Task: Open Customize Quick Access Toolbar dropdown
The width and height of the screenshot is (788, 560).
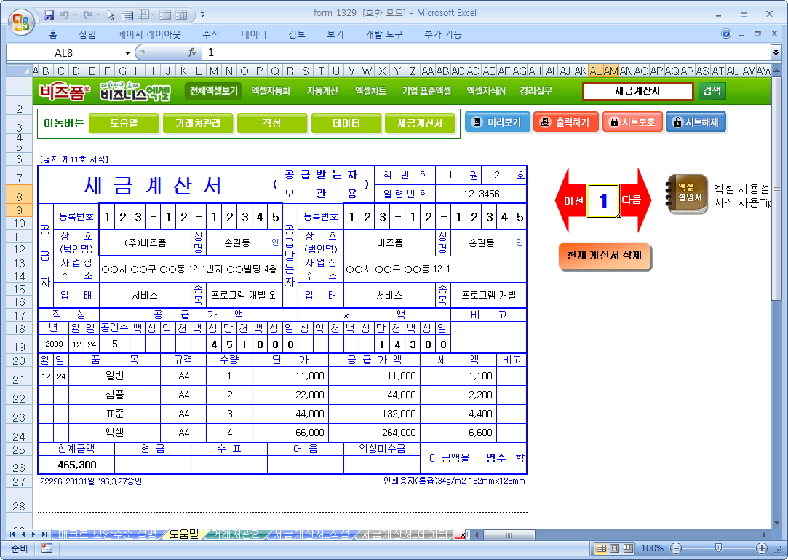Action: click(x=202, y=14)
